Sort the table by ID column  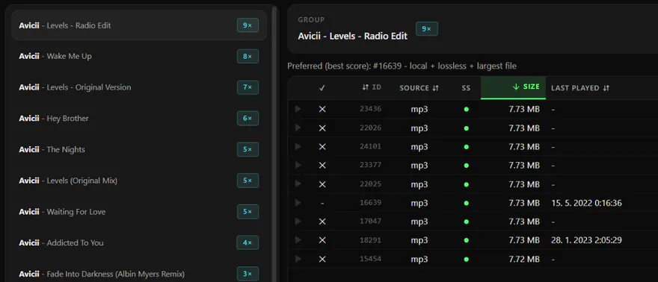coord(372,87)
